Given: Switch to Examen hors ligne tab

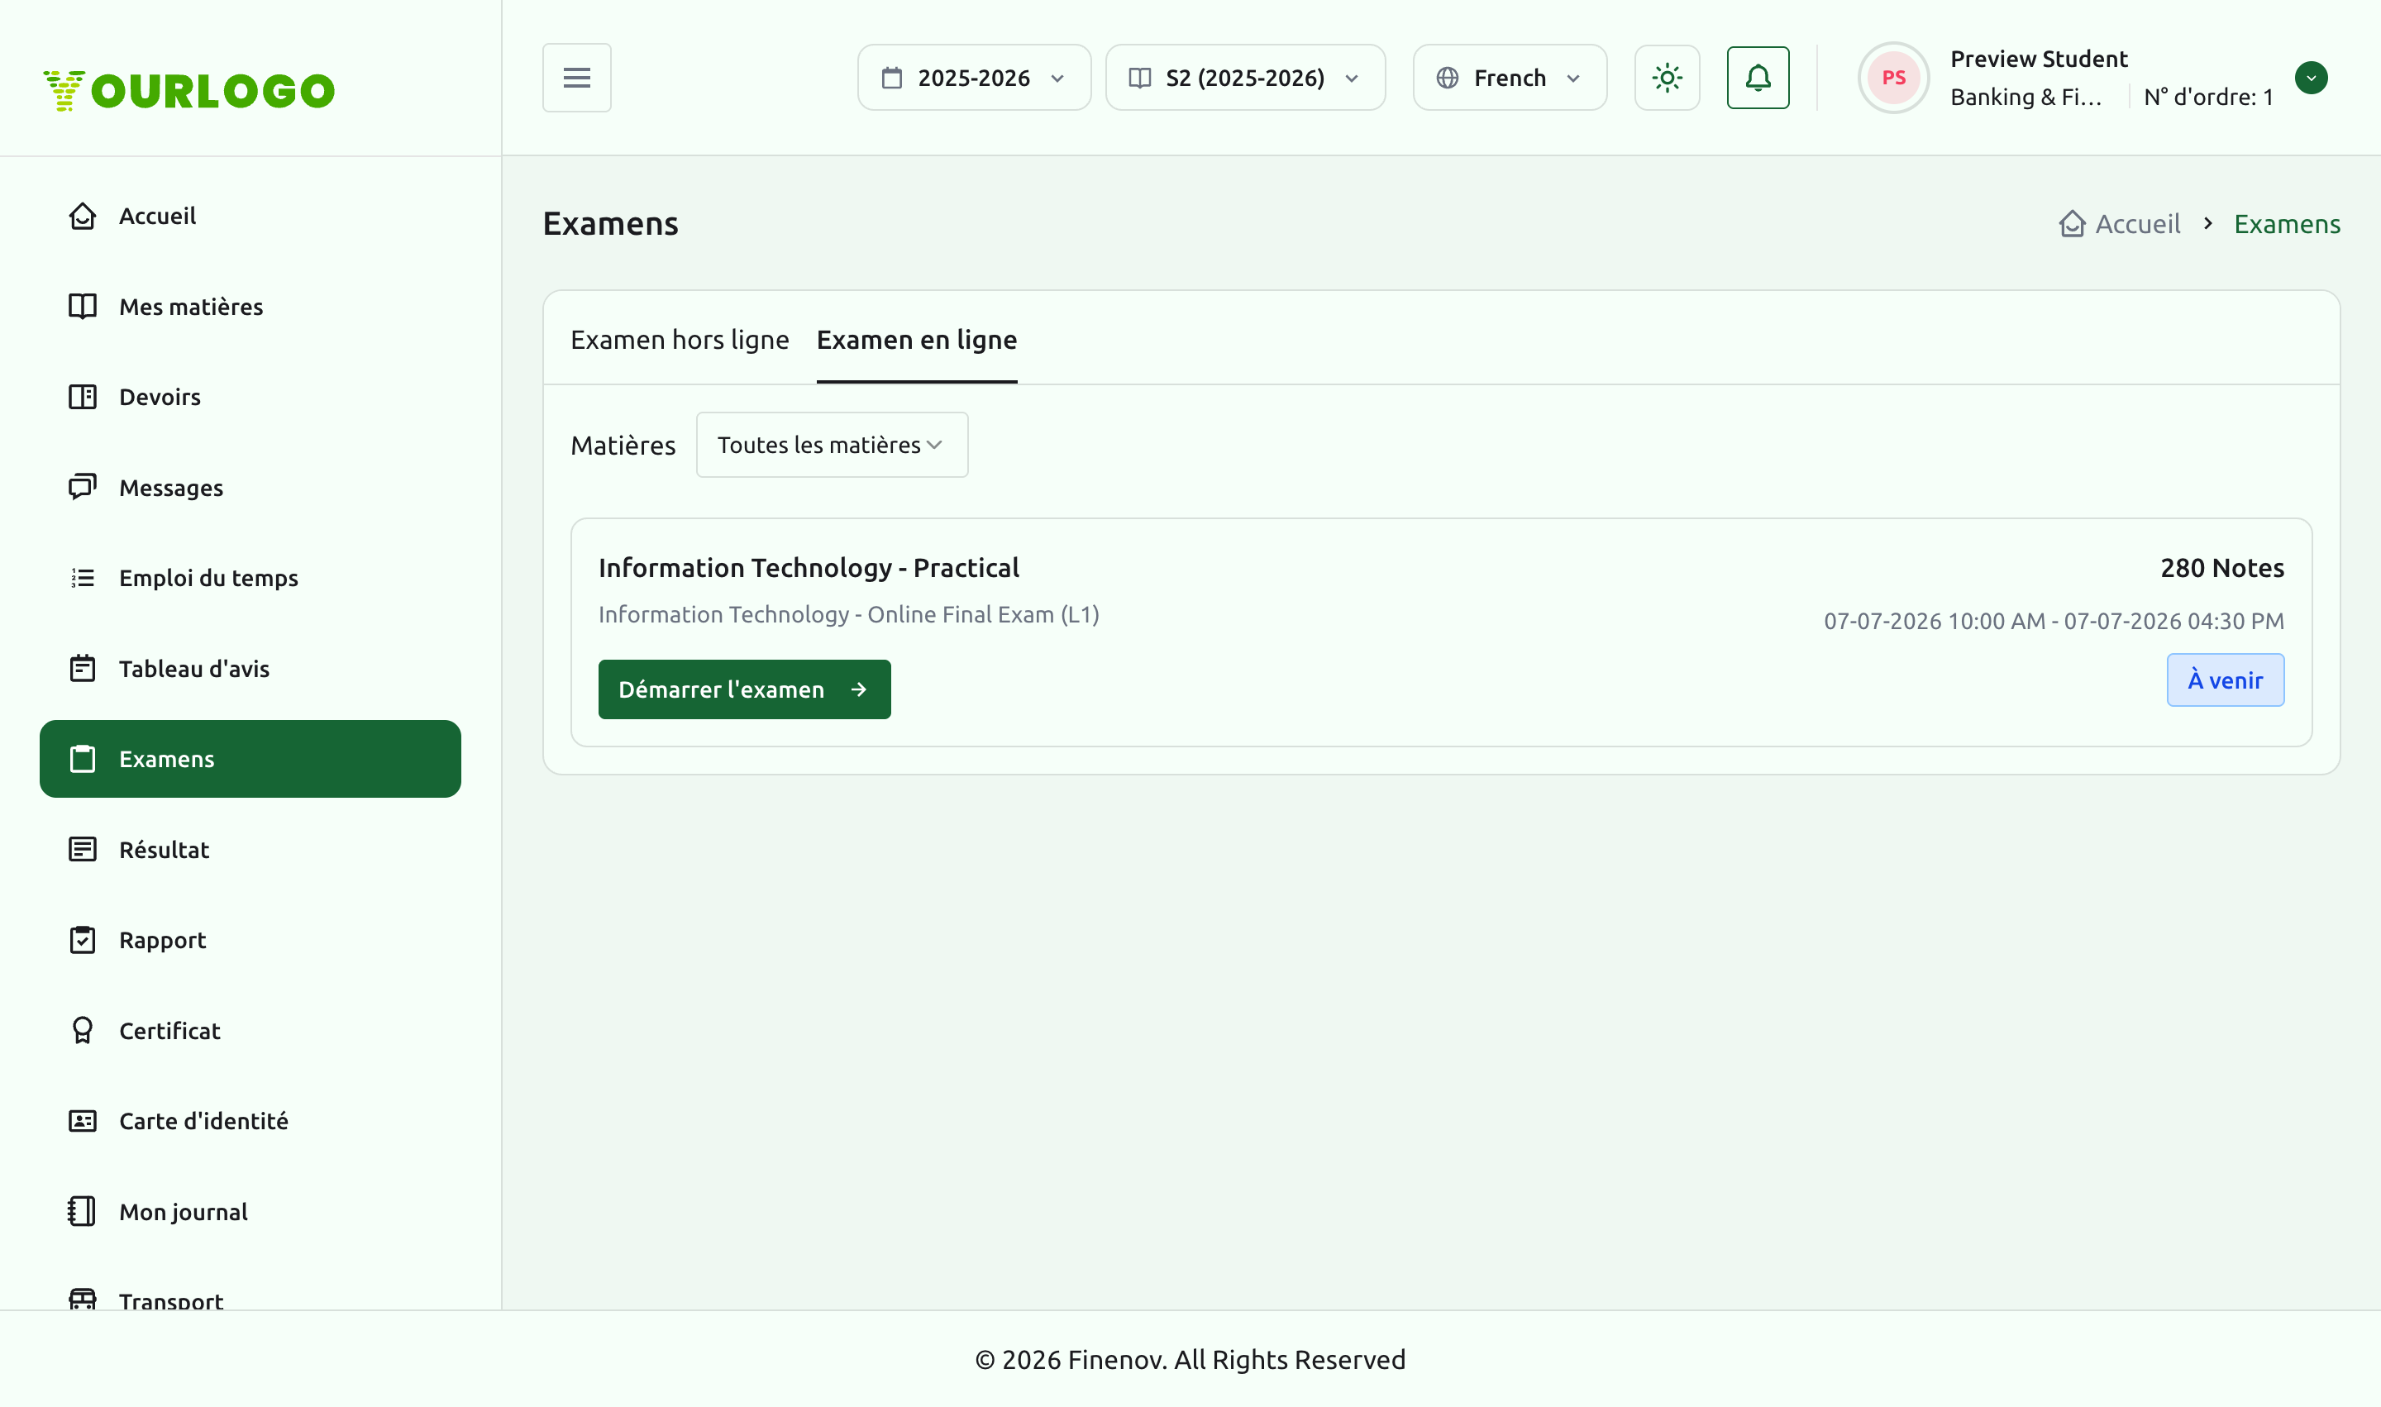Looking at the screenshot, I should [x=679, y=340].
